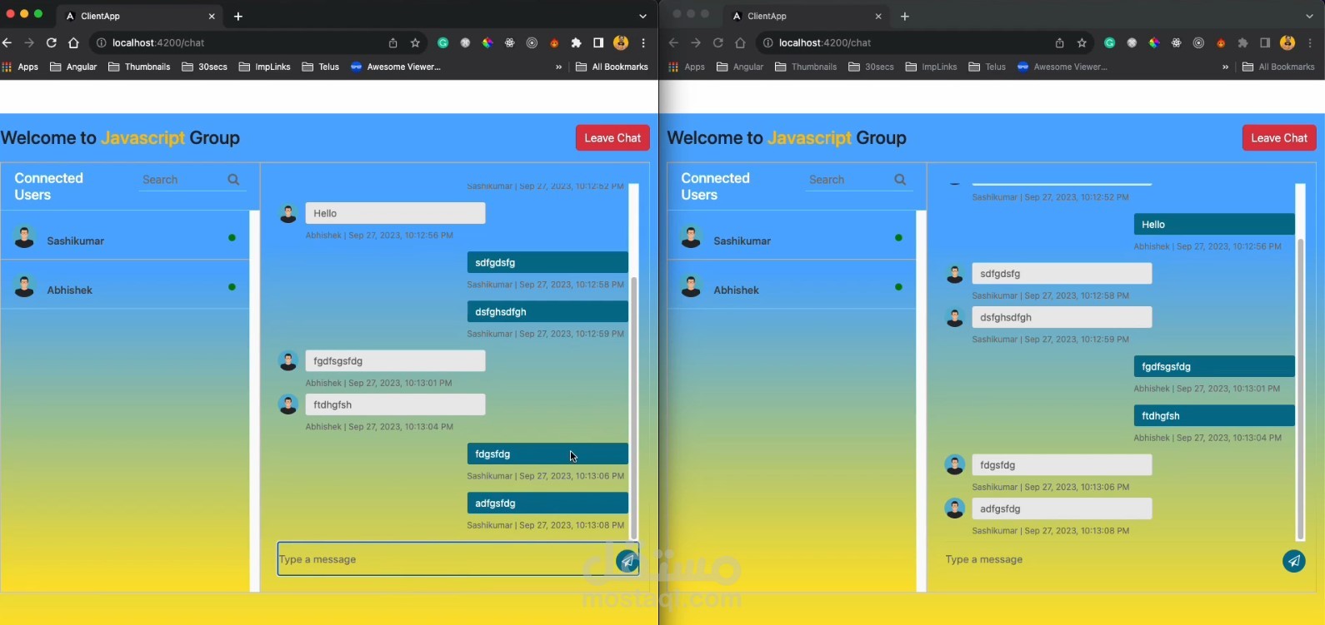Click chat scrollbar in right window
This screenshot has width=1325, height=625.
pyautogui.click(x=1300, y=388)
